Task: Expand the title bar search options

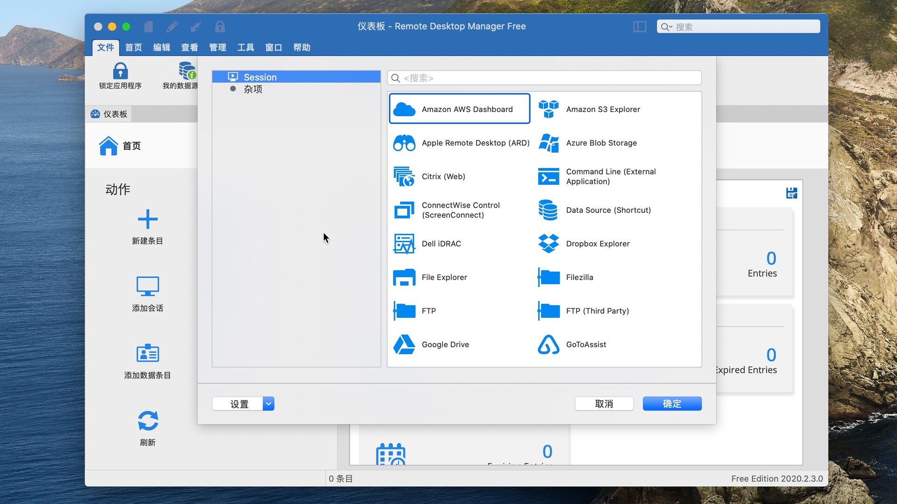Action: [666, 27]
